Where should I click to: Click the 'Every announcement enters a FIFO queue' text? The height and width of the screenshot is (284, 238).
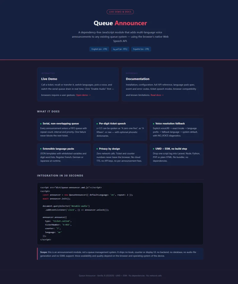pyautogui.click(x=63, y=132)
